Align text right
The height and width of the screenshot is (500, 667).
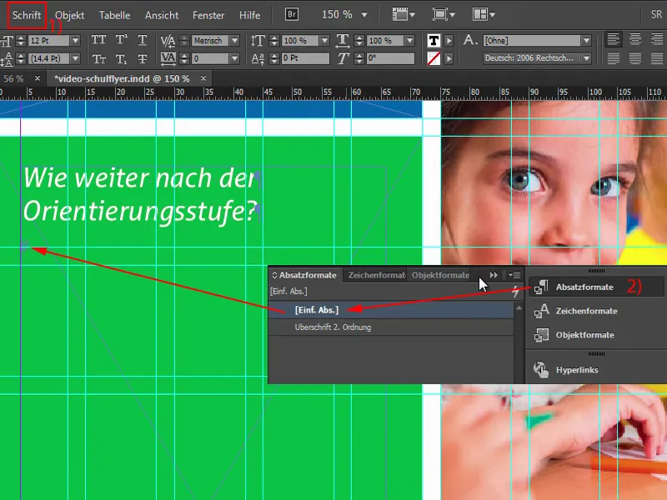(x=656, y=39)
